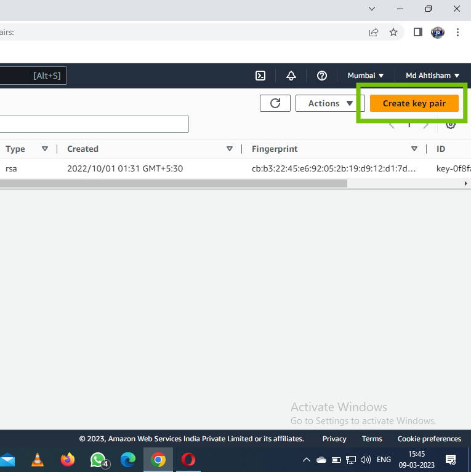Screen dimensions: 471x472
Task: Refresh the key pairs list
Action: (275, 103)
